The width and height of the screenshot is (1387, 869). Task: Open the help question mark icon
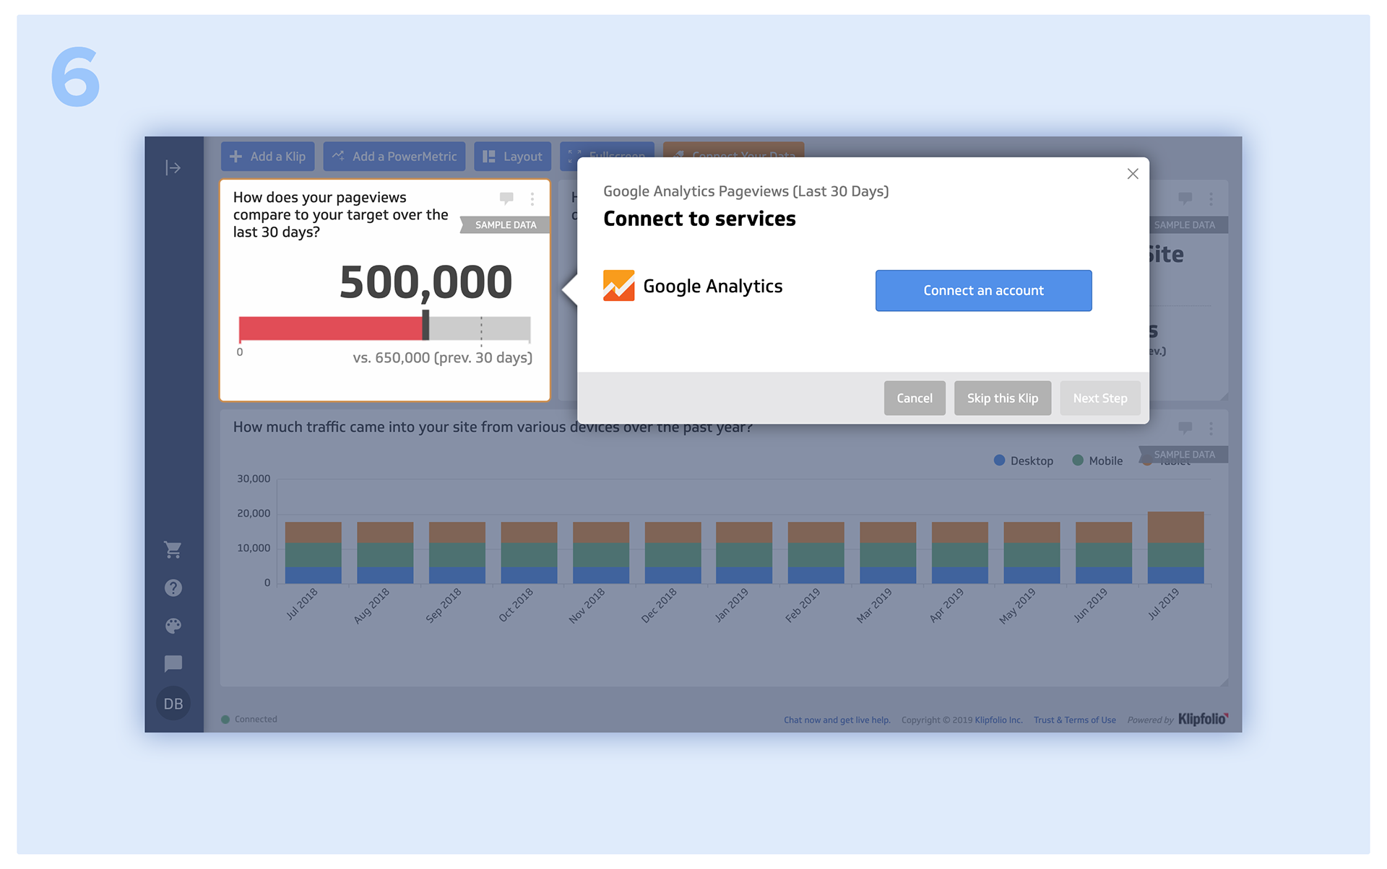(173, 588)
